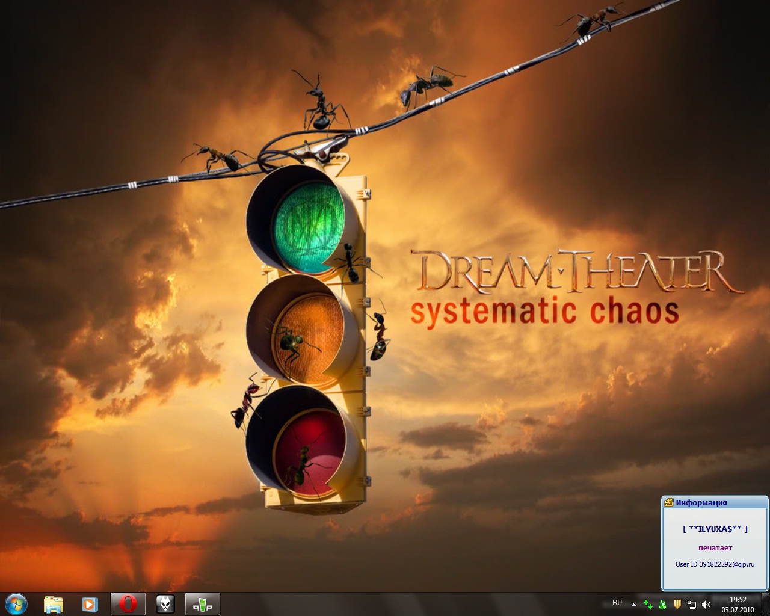This screenshot has width=770, height=616.
Task: Click the volume speaker tray icon
Action: tap(706, 604)
